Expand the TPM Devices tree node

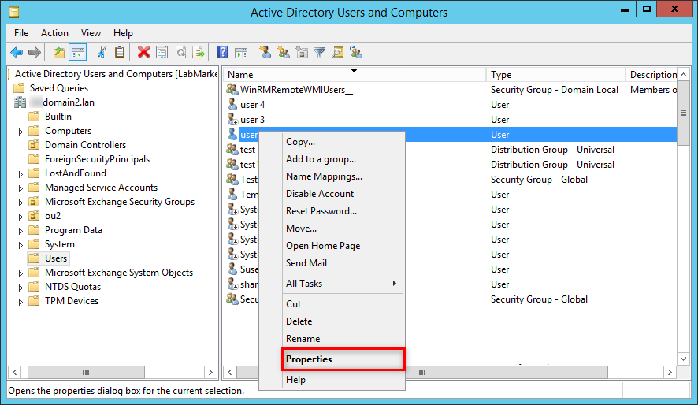20,302
